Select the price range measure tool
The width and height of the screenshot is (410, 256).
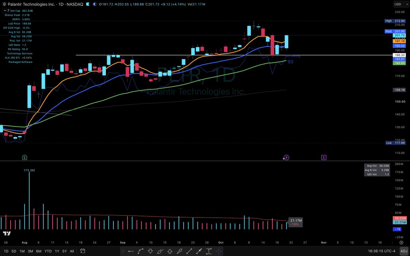pyautogui.click(x=209, y=251)
